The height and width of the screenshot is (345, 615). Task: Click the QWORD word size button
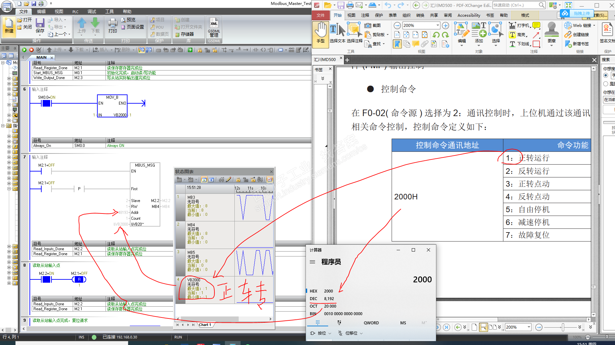pyautogui.click(x=371, y=323)
